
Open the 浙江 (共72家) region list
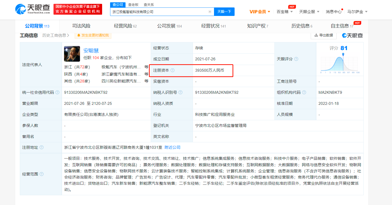pos(77,67)
